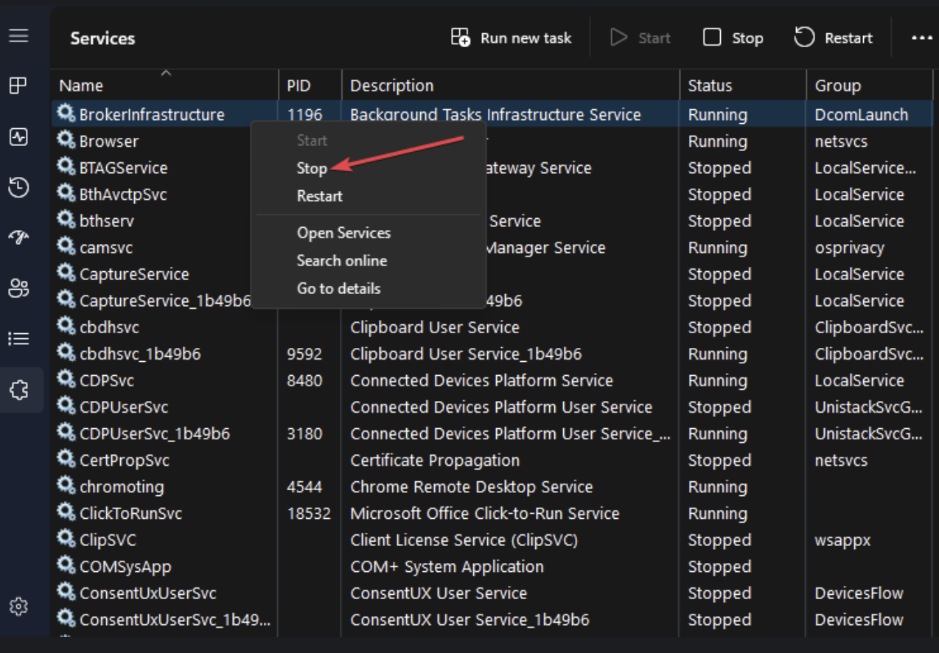Select the ConsentUxUserSvc service row
The image size is (939, 653).
click(492, 593)
